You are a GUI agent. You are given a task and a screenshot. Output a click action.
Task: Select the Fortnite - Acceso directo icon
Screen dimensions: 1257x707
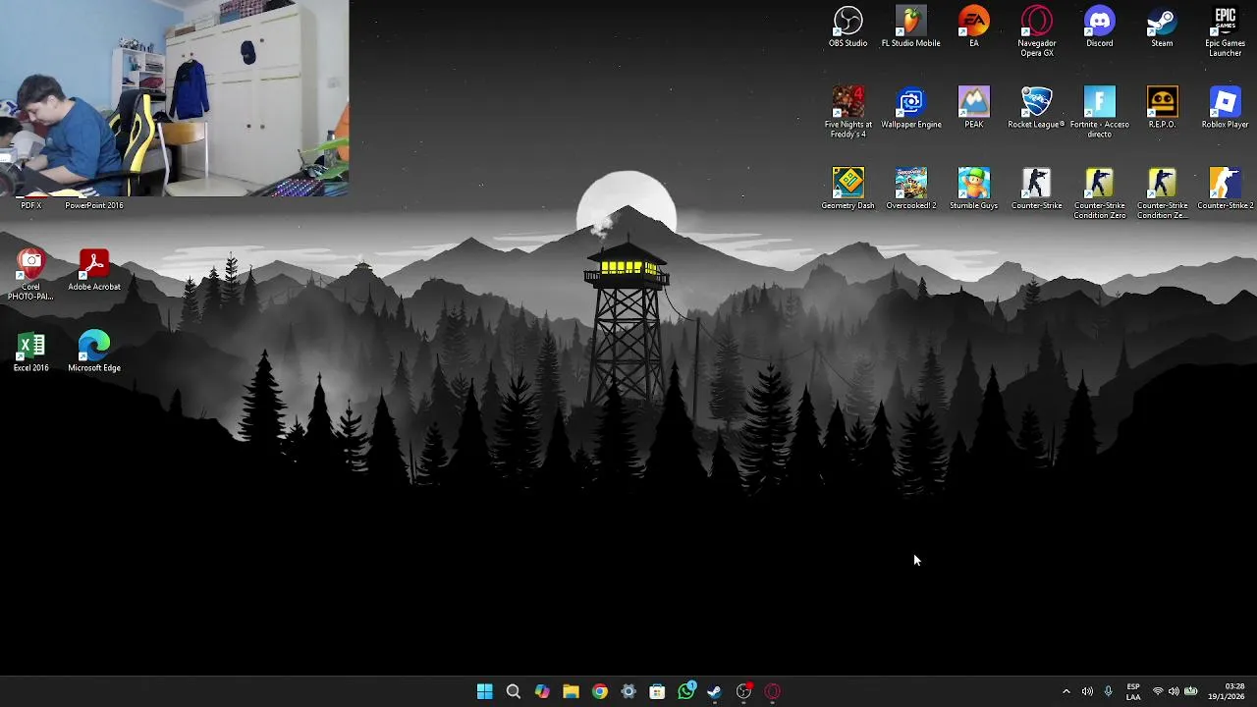point(1099,112)
